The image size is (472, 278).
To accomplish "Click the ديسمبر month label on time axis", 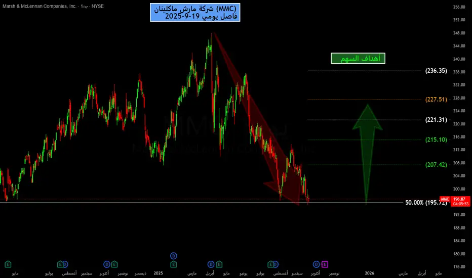I will coord(141,273).
